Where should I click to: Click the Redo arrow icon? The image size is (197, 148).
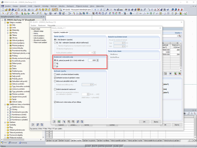tap(32, 10)
